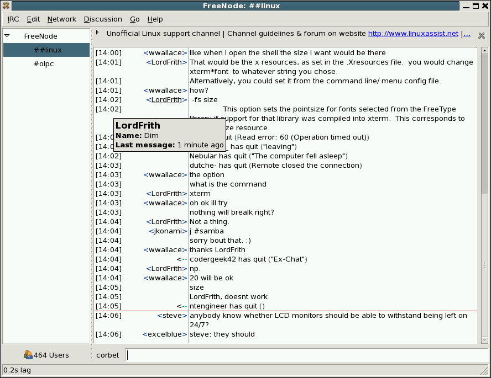Click the 0.2s lag status text
The height and width of the screenshot is (378, 491).
click(17, 370)
